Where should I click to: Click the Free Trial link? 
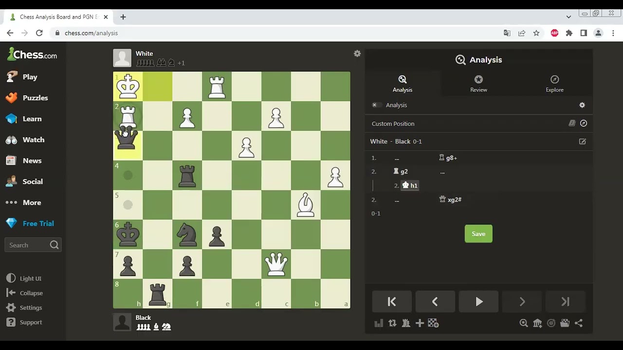tap(30, 223)
